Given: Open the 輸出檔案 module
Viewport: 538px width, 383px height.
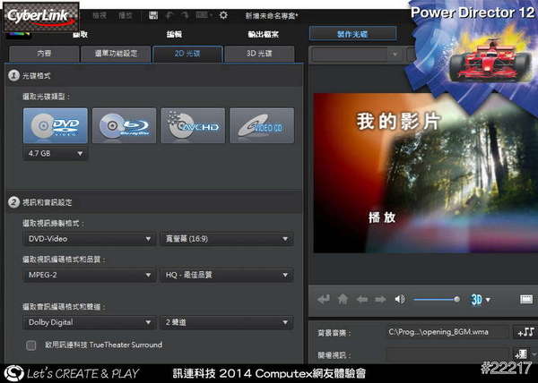Looking at the screenshot, I should 263,34.
